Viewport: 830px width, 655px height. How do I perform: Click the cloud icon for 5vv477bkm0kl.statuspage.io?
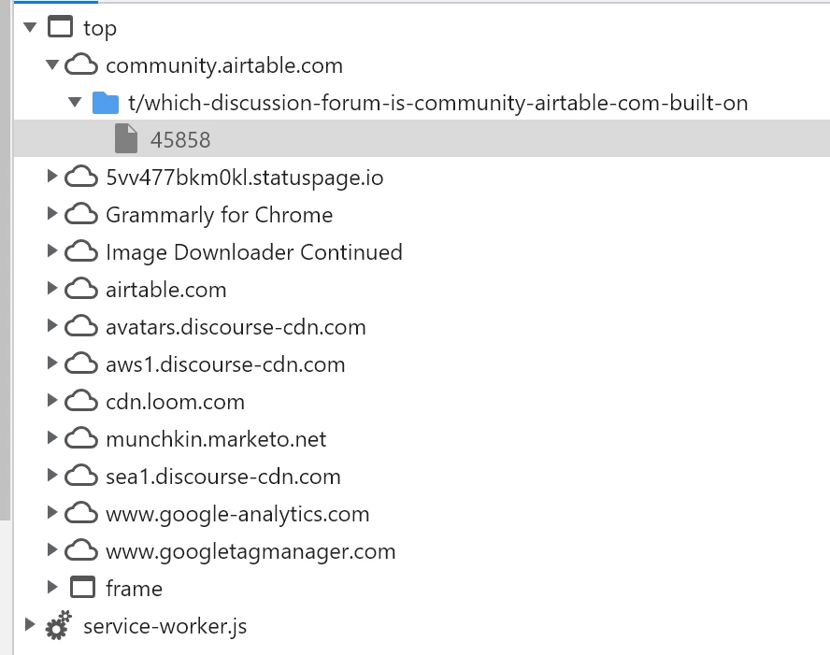pos(81,178)
